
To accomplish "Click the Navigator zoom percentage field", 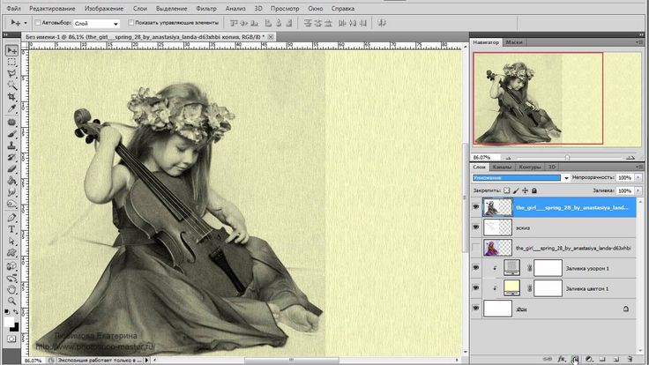I will tap(485, 158).
